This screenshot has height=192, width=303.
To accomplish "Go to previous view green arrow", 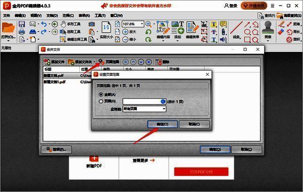I will [55, 24].
